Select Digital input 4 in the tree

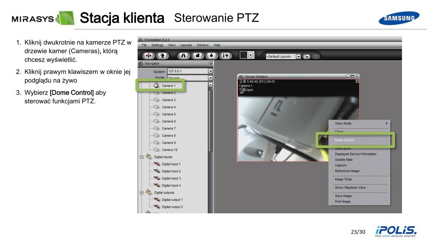click(x=171, y=185)
